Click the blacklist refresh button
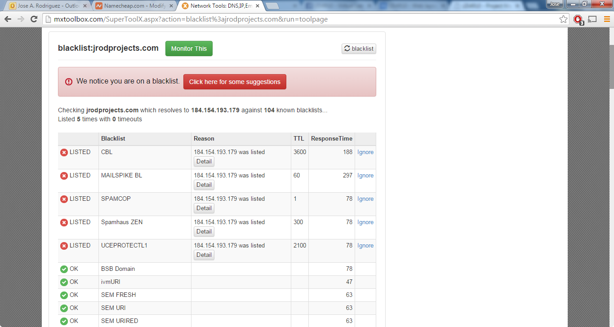614x327 pixels. click(x=359, y=49)
